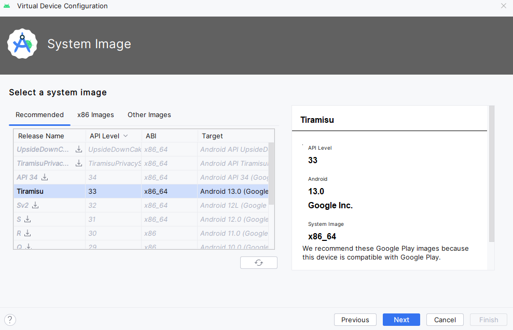Viewport: 513px width, 330px height.
Task: Sort by API Level column arrow
Action: [x=126, y=136]
